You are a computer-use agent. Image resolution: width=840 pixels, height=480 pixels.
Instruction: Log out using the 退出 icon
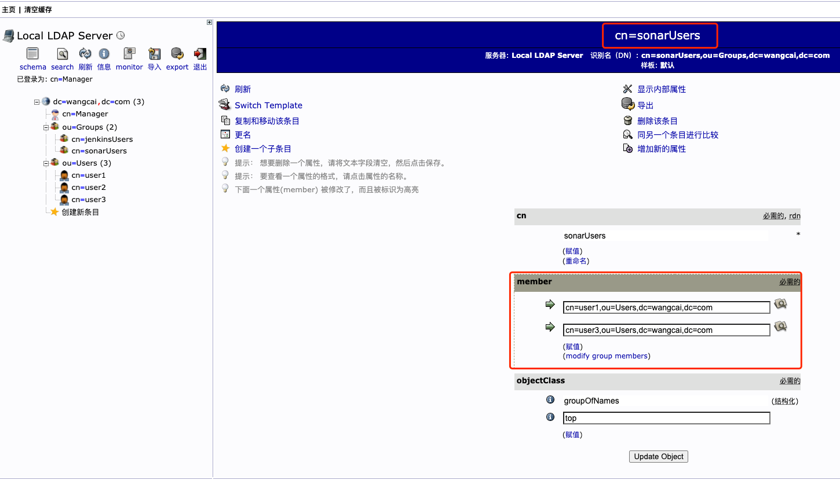(x=199, y=53)
